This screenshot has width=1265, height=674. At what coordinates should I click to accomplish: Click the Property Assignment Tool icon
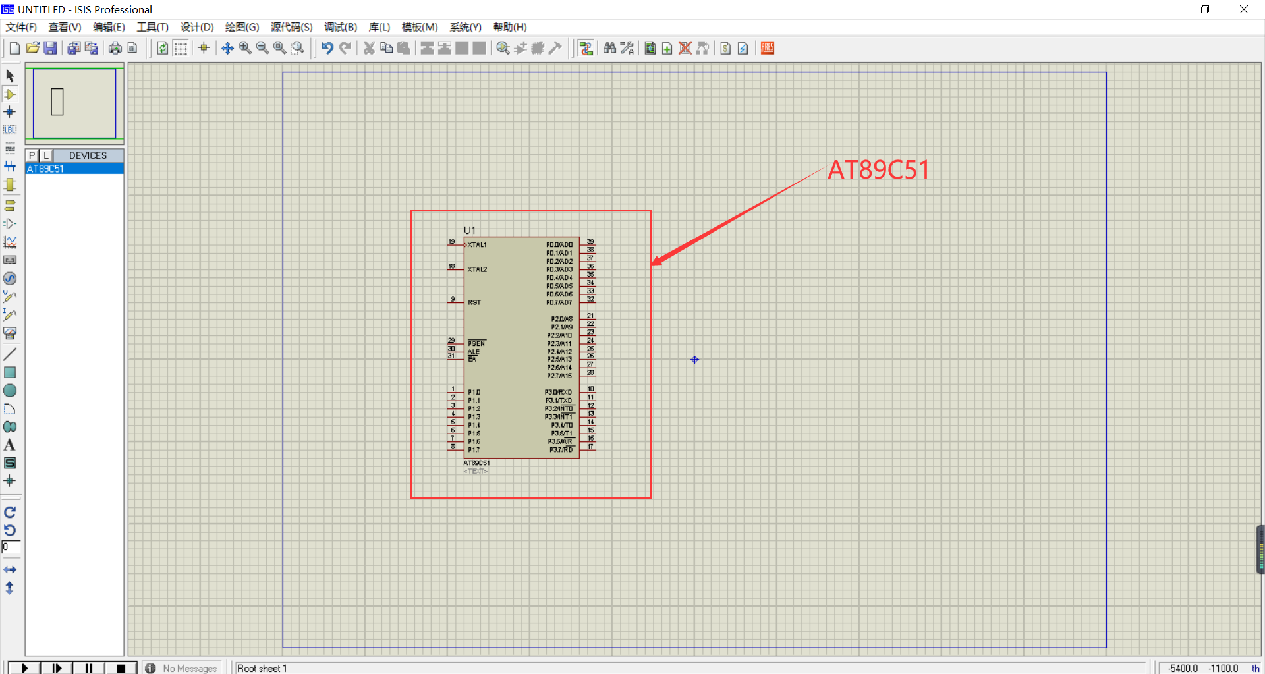point(627,48)
